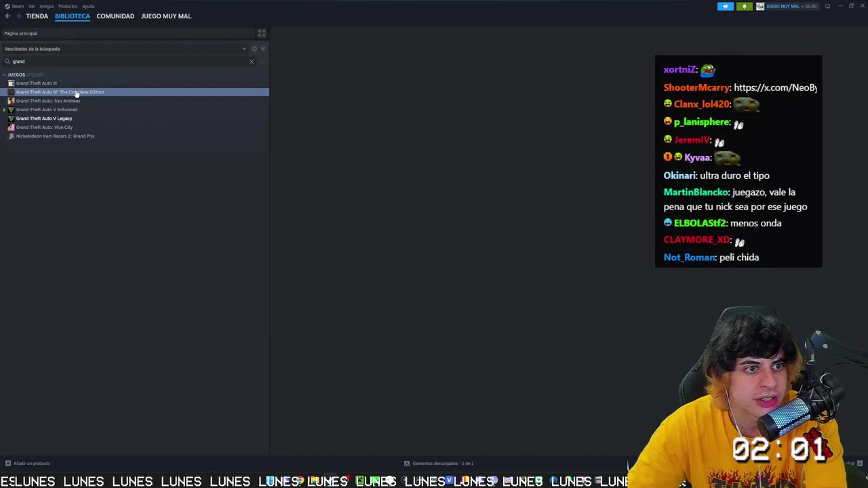Viewport: 868px width, 488px height.
Task: Click the account avatar thumbnail
Action: [760, 6]
